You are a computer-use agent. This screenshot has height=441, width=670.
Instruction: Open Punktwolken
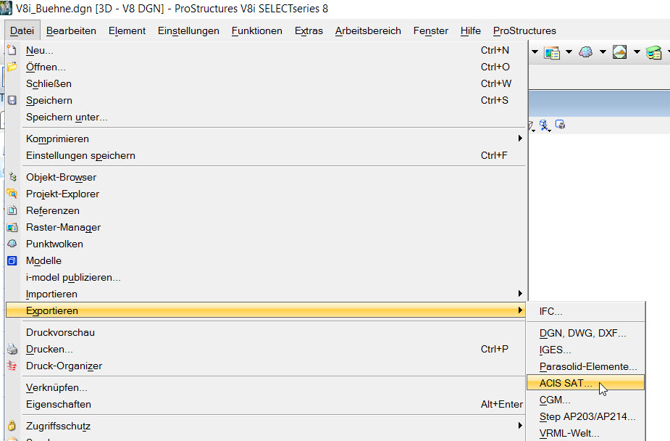tap(267, 244)
